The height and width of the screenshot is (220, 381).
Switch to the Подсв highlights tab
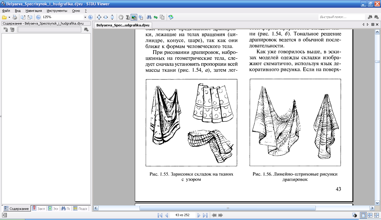point(81,208)
